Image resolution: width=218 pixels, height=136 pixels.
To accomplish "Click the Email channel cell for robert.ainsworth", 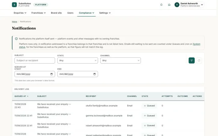I will point(130,126).
